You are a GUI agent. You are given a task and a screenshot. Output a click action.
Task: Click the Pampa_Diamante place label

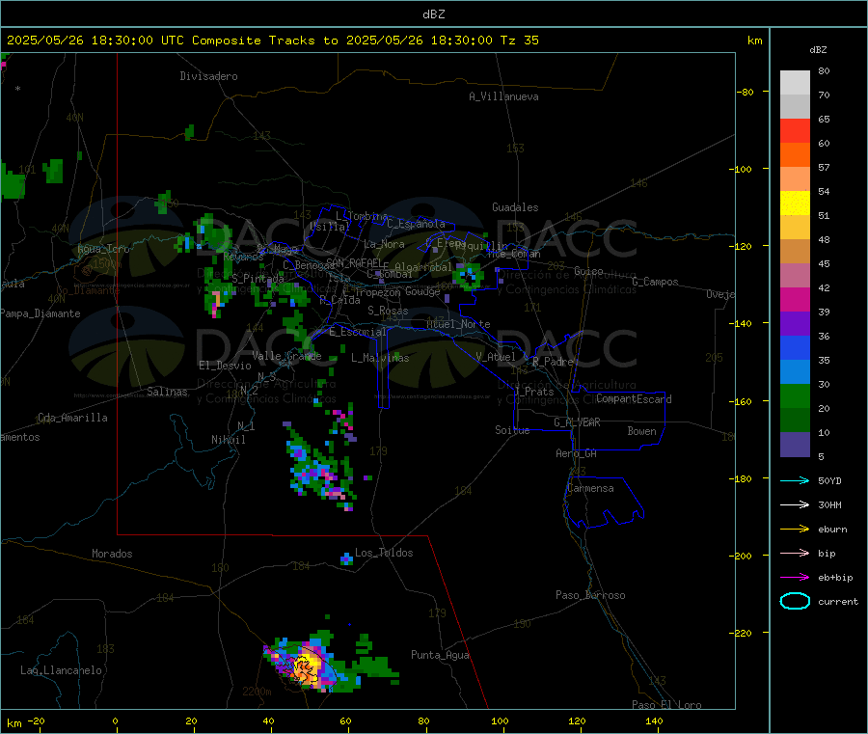pos(40,313)
